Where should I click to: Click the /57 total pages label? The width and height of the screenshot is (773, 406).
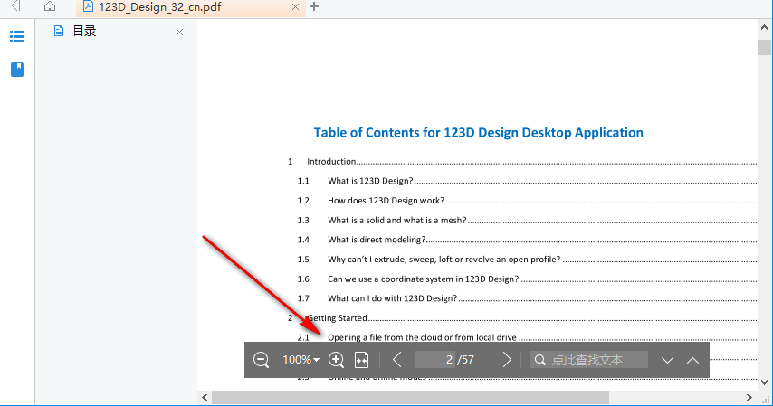[466, 360]
